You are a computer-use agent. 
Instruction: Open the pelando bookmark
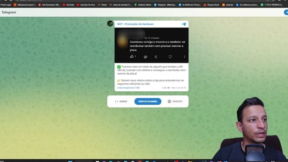pos(228,5)
